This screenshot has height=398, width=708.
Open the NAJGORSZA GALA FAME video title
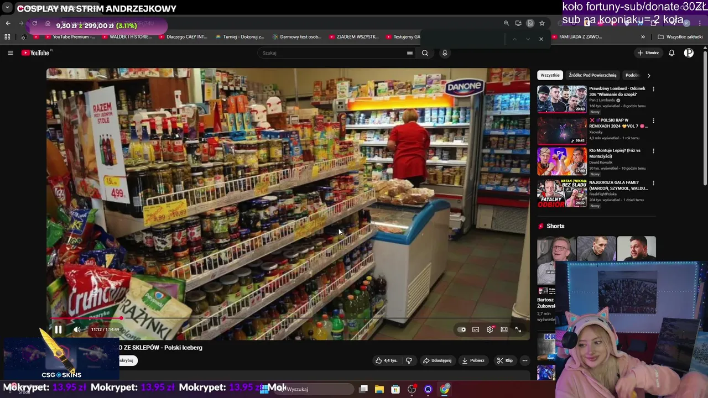[618, 185]
